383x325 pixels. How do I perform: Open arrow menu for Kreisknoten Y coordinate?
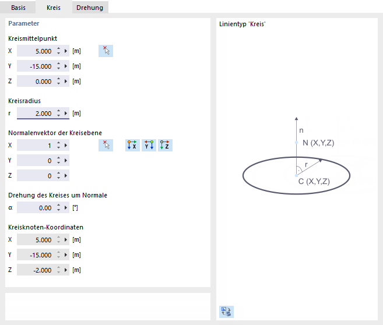[66, 255]
